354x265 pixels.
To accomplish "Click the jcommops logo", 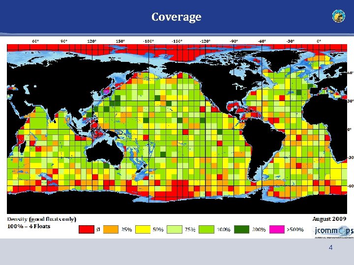I will point(333,232).
